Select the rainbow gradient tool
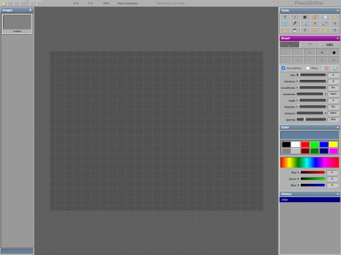 click(x=314, y=17)
